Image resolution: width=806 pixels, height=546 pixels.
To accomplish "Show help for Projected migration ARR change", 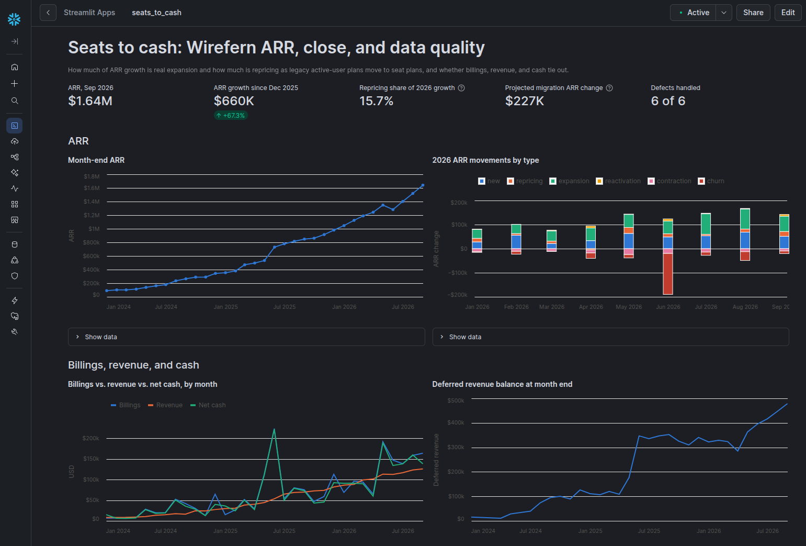I will (x=609, y=88).
